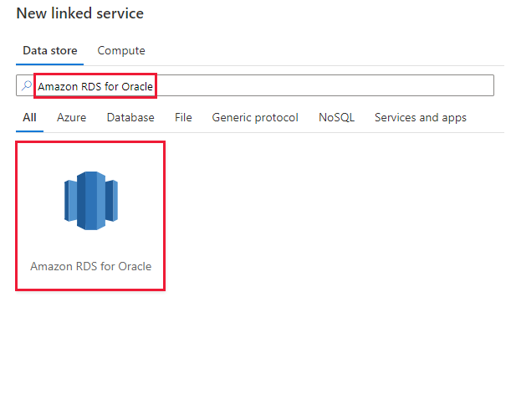Filter connectors by Database category
Viewport: 511px width, 410px height.
click(130, 118)
